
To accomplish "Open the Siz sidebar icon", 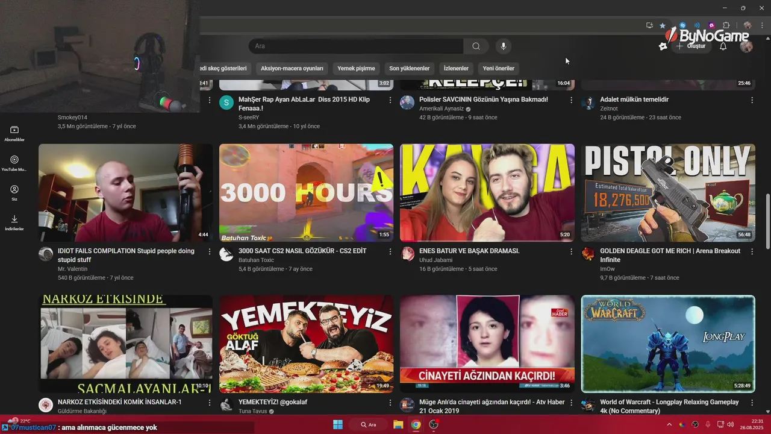I will click(x=14, y=193).
